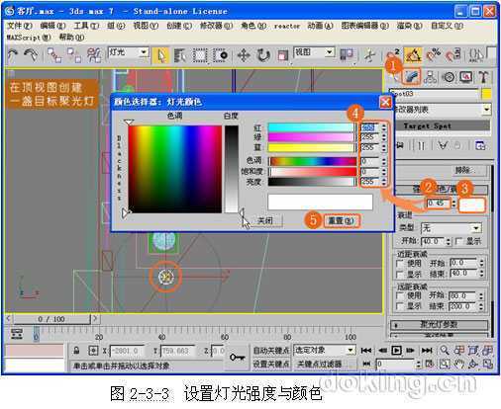501x409 pixels.
Task: Open the Modify panel tab icon
Action: [411, 77]
